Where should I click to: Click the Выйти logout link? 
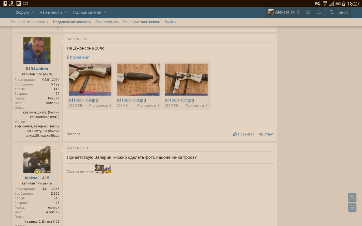(170, 22)
